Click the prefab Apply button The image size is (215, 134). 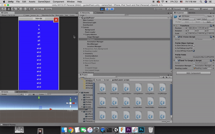coord(209,22)
